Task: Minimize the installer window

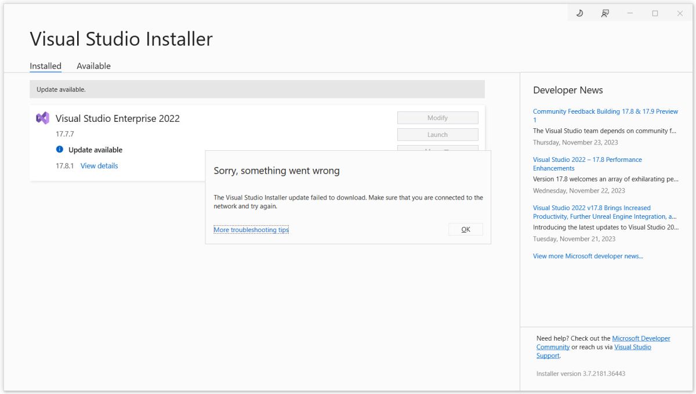Action: (630, 13)
